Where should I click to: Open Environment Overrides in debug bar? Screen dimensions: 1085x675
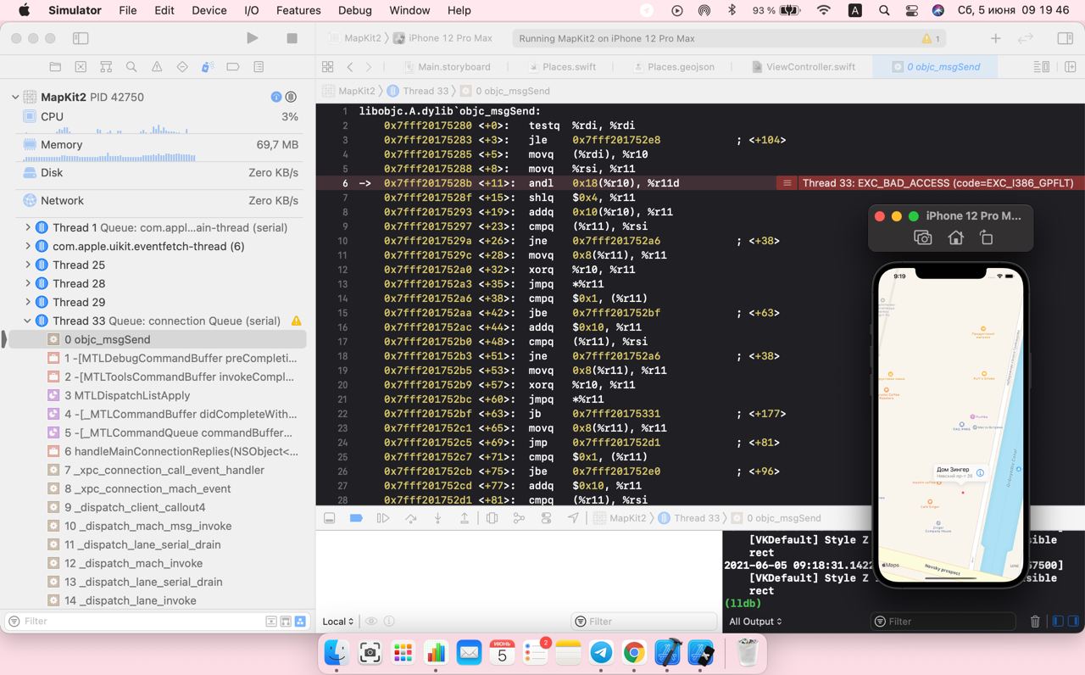(x=546, y=518)
